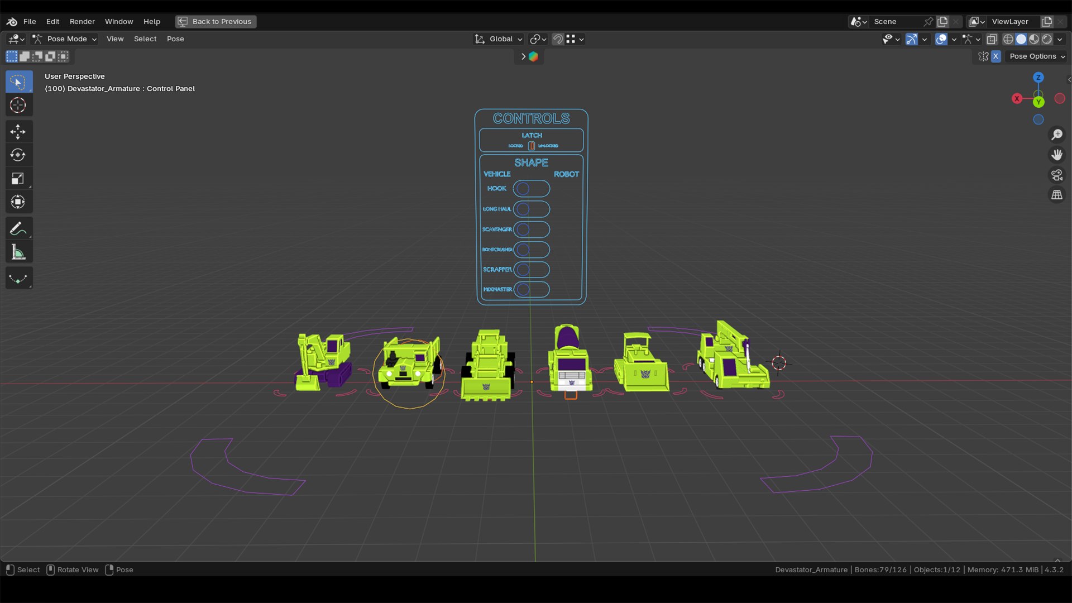The width and height of the screenshot is (1072, 603).
Task: Toggle X-ray display
Action: [992, 39]
